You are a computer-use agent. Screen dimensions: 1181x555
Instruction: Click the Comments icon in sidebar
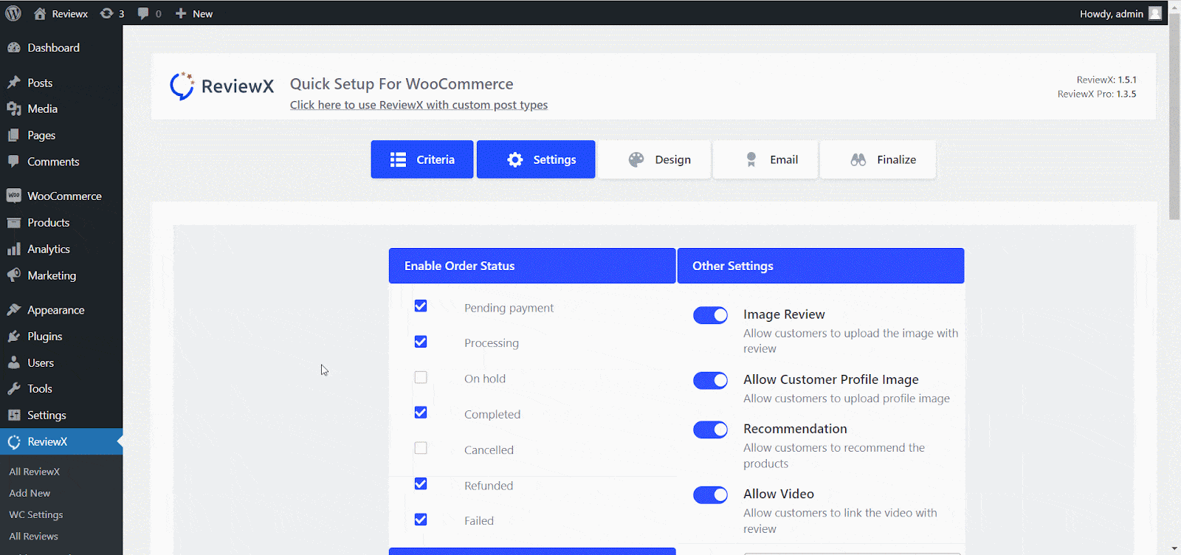pyautogui.click(x=14, y=161)
